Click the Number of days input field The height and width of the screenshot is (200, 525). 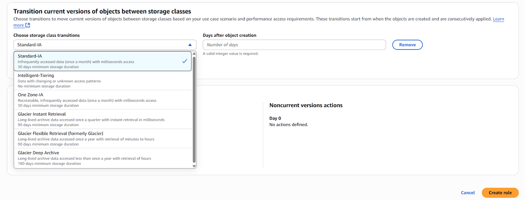click(x=294, y=45)
